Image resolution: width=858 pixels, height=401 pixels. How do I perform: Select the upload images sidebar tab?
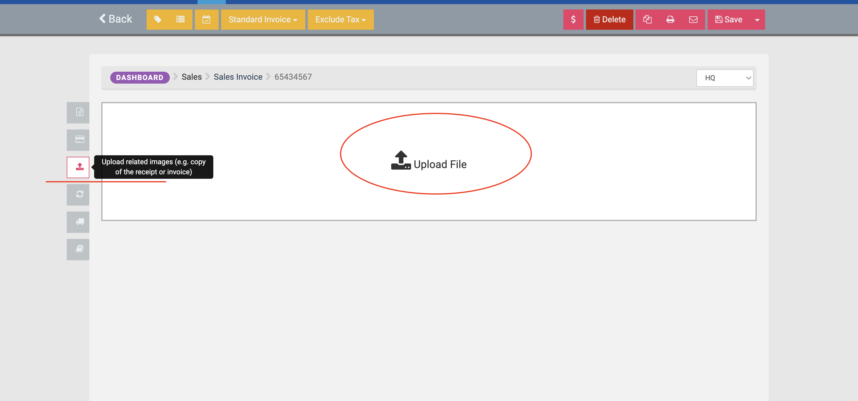(x=78, y=167)
